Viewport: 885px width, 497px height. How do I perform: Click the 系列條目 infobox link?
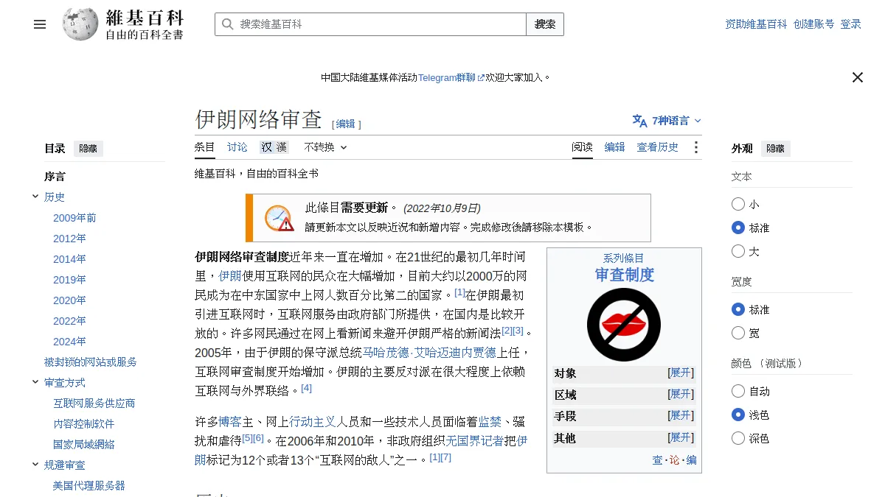(x=624, y=258)
